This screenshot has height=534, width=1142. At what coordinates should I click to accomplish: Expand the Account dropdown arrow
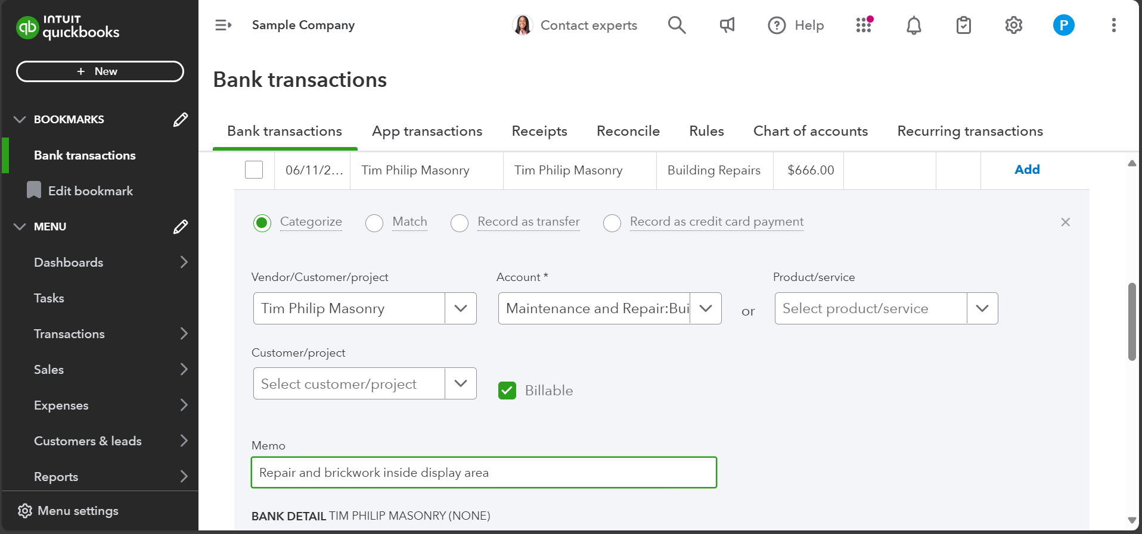click(706, 308)
